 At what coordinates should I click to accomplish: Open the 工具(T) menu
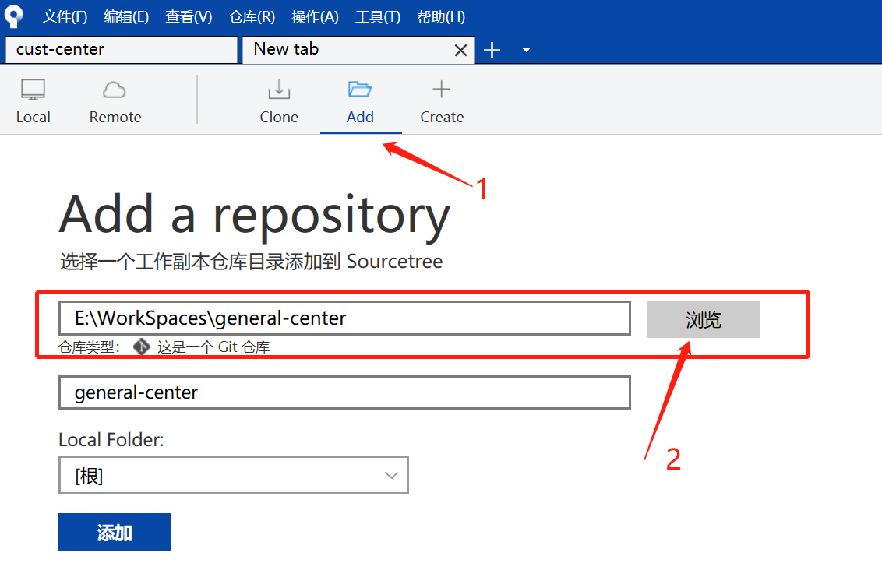[x=377, y=16]
